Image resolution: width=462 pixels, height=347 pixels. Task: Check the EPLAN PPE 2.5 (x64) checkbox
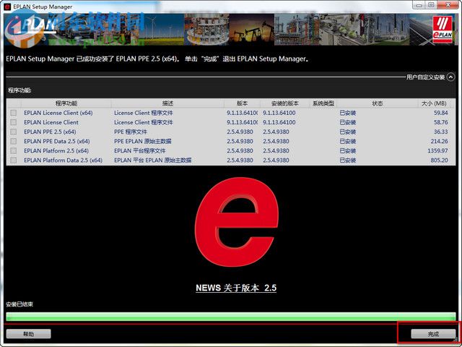click(13, 132)
